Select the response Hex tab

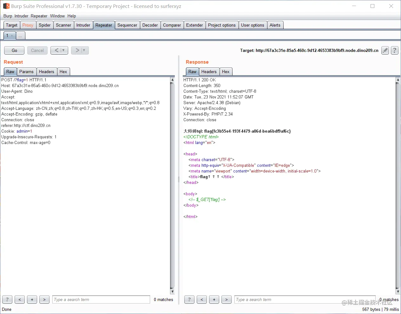(226, 72)
